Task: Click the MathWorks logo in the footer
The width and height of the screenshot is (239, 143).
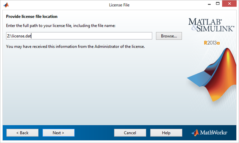Action: point(209,133)
